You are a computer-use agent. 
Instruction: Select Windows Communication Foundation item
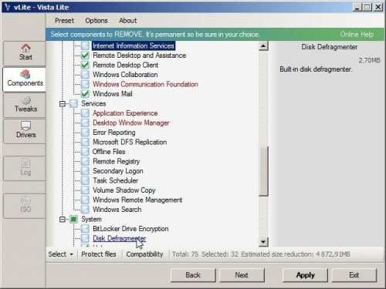[145, 84]
